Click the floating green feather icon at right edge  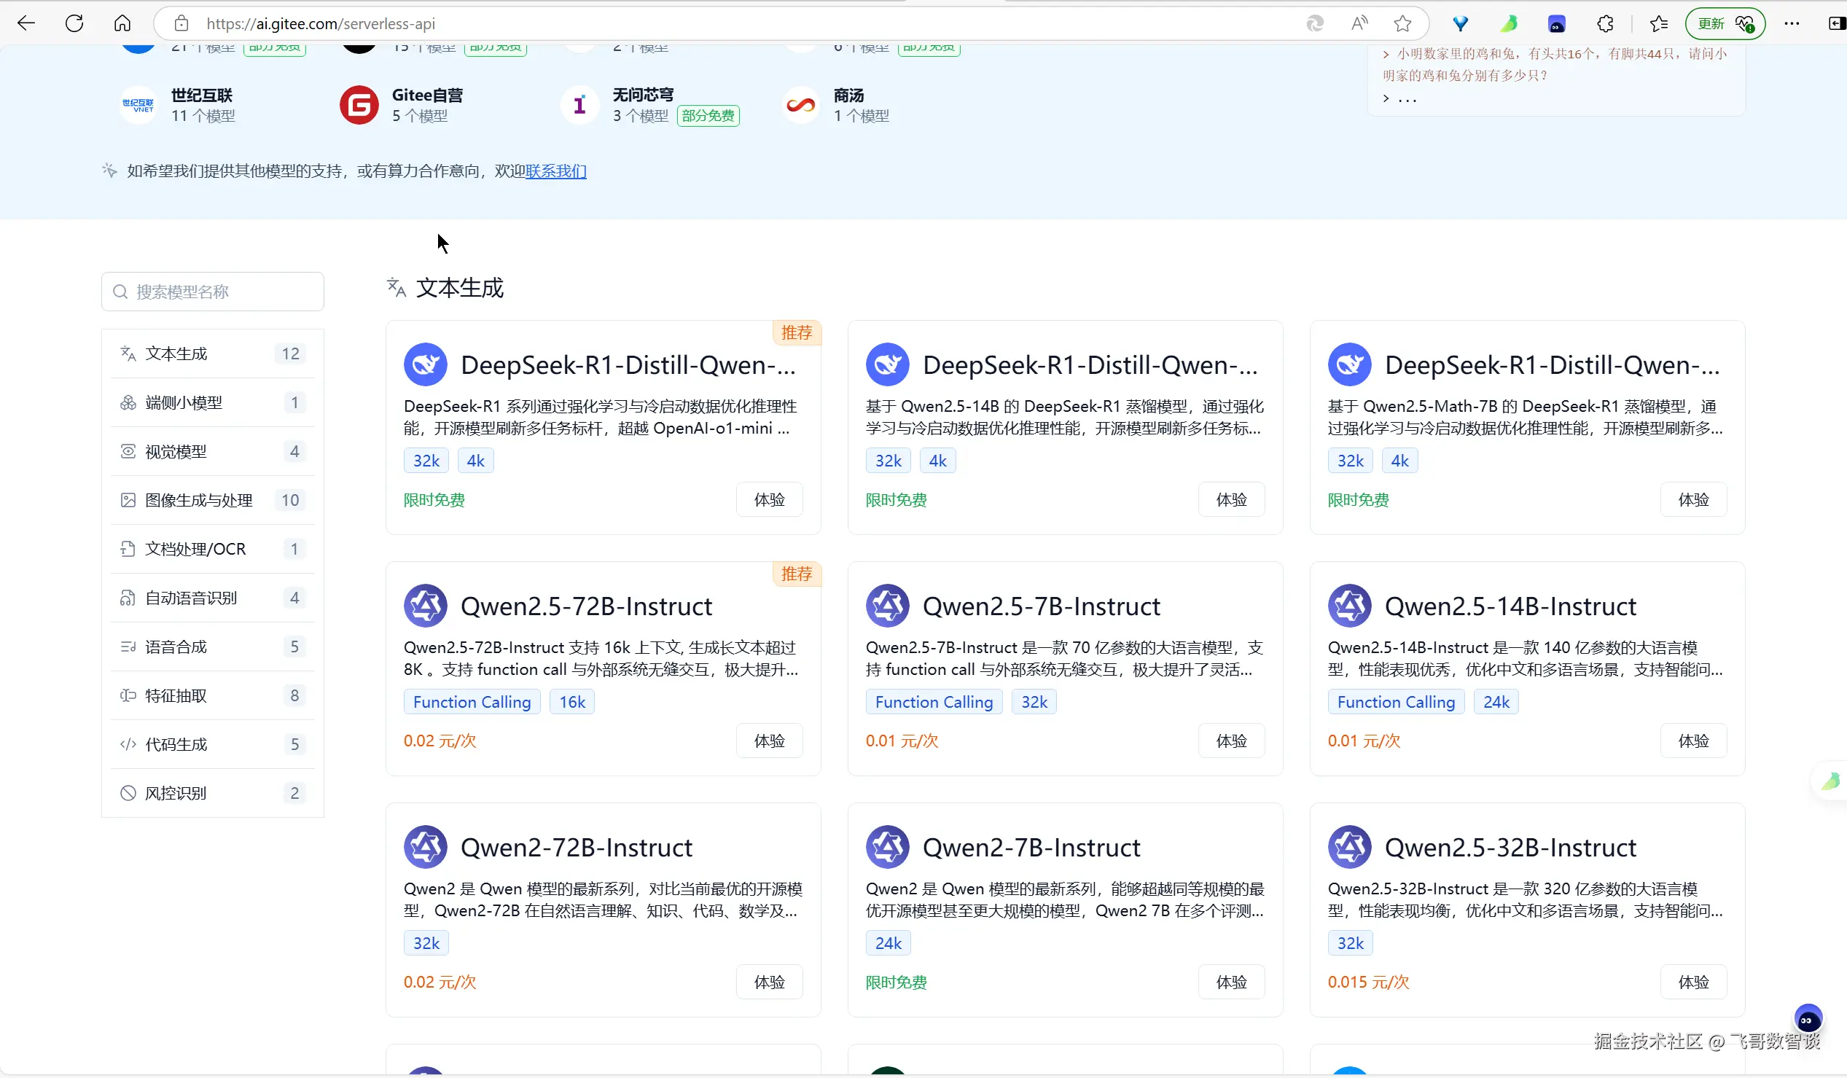1831,781
